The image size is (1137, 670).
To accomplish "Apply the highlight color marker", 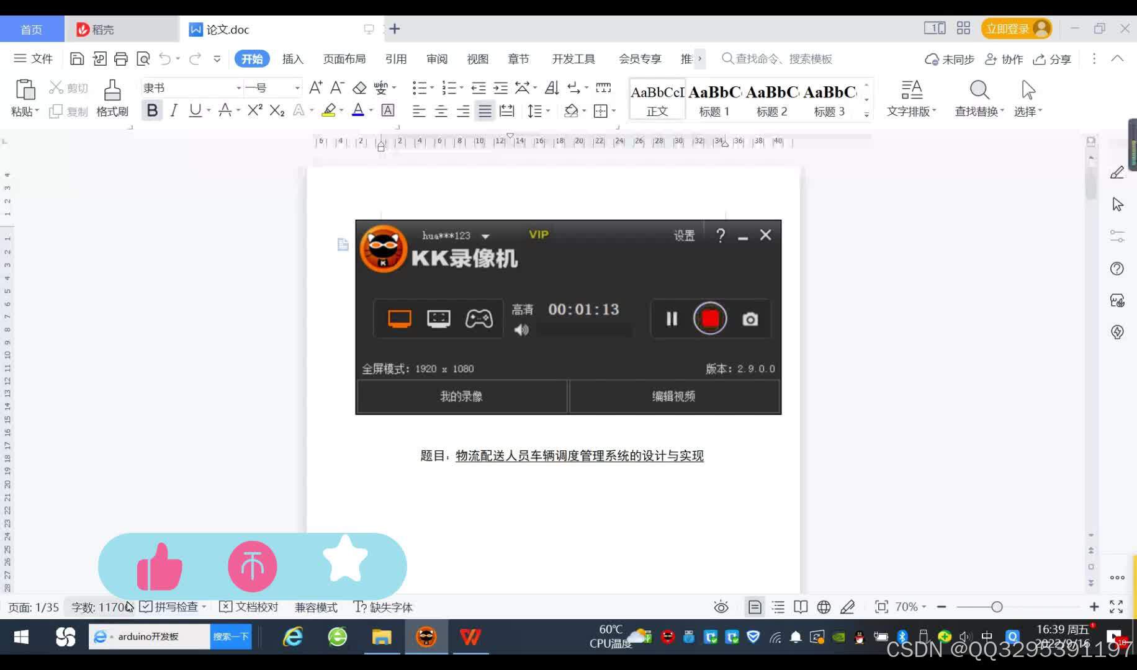I will [329, 110].
